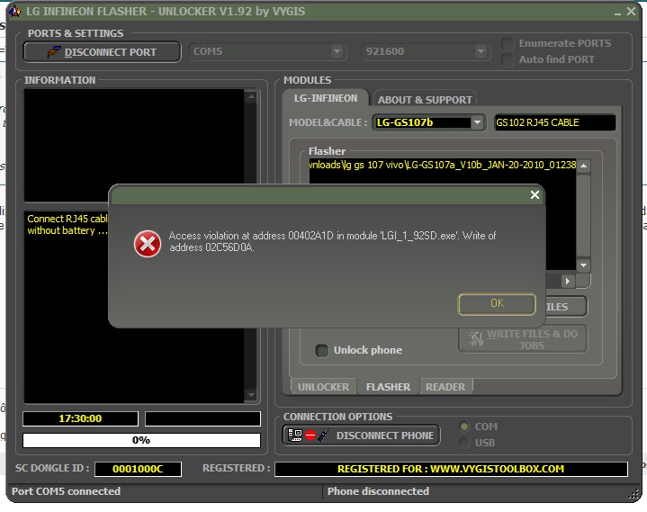The image size is (647, 512).
Task: Open the COM5 port dropdown
Action: point(337,51)
